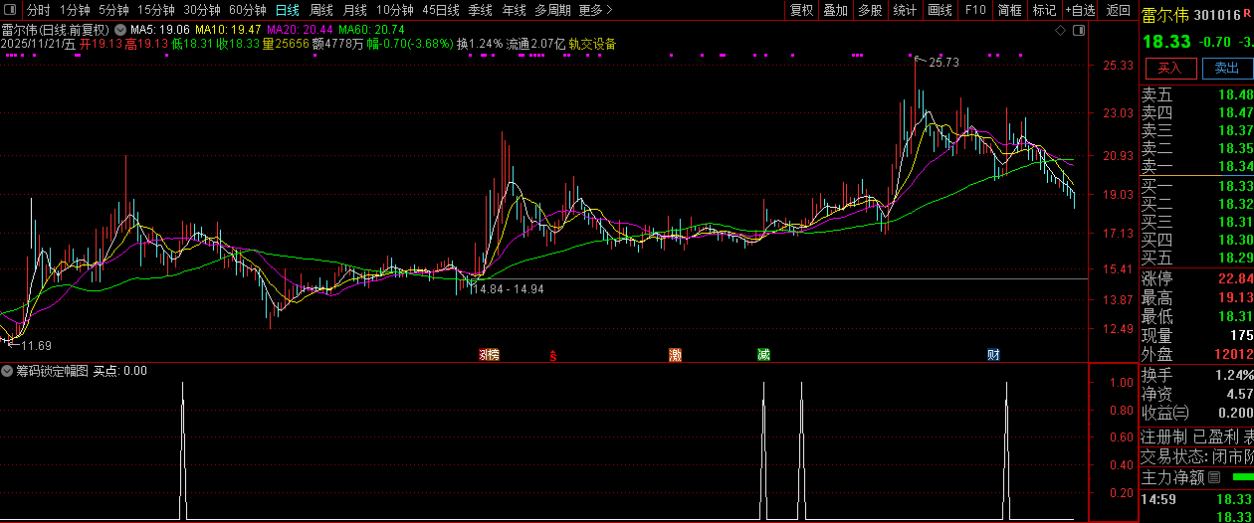Toggle the right panel icon above the chart
1254x523 pixels.
click(1079, 31)
